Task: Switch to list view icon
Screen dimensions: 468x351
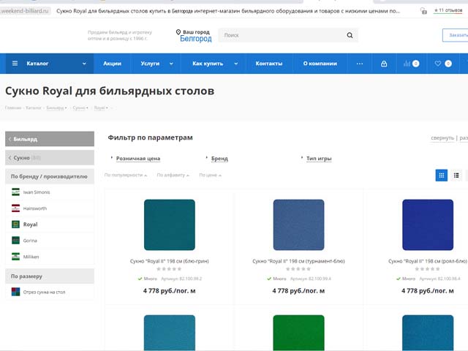Action: pyautogui.click(x=456, y=175)
